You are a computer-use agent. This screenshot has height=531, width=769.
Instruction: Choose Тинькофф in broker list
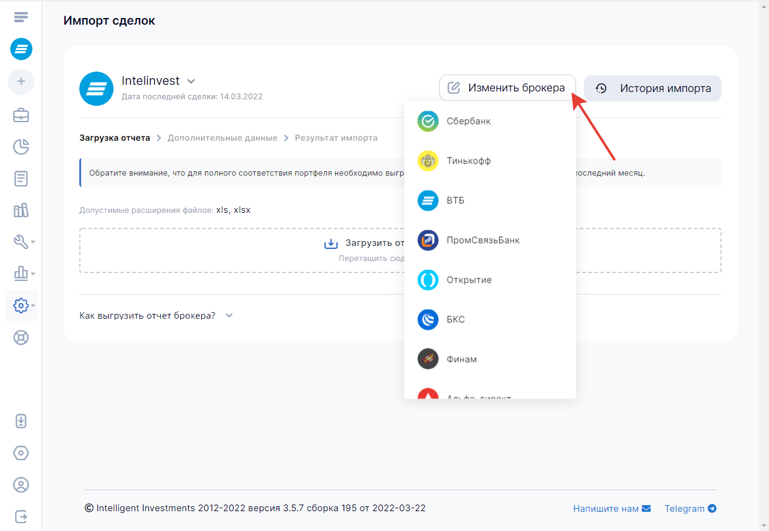click(469, 161)
